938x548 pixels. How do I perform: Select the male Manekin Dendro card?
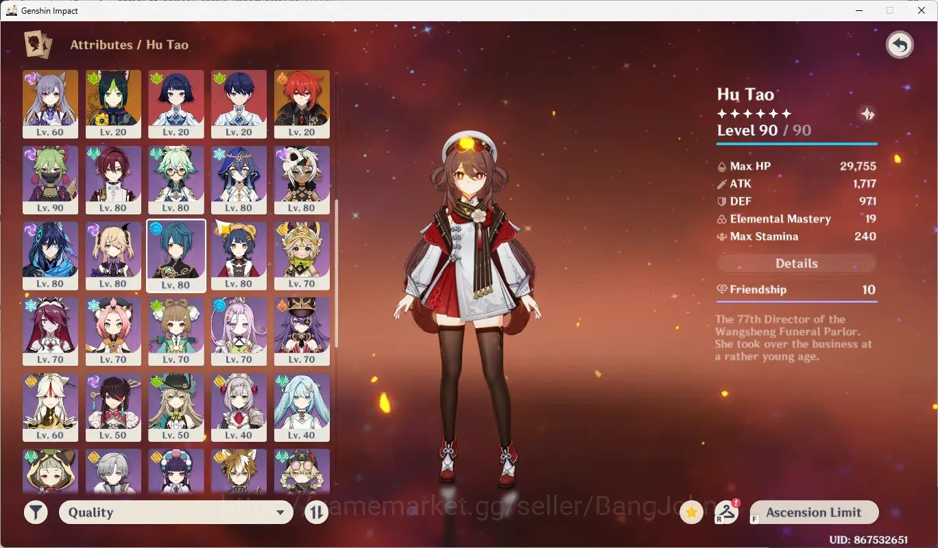(239, 104)
